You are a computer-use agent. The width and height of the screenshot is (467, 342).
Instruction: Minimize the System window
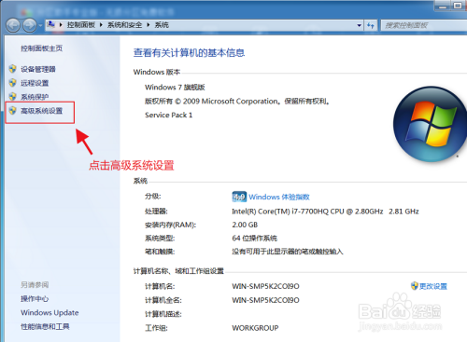(x=443, y=6)
